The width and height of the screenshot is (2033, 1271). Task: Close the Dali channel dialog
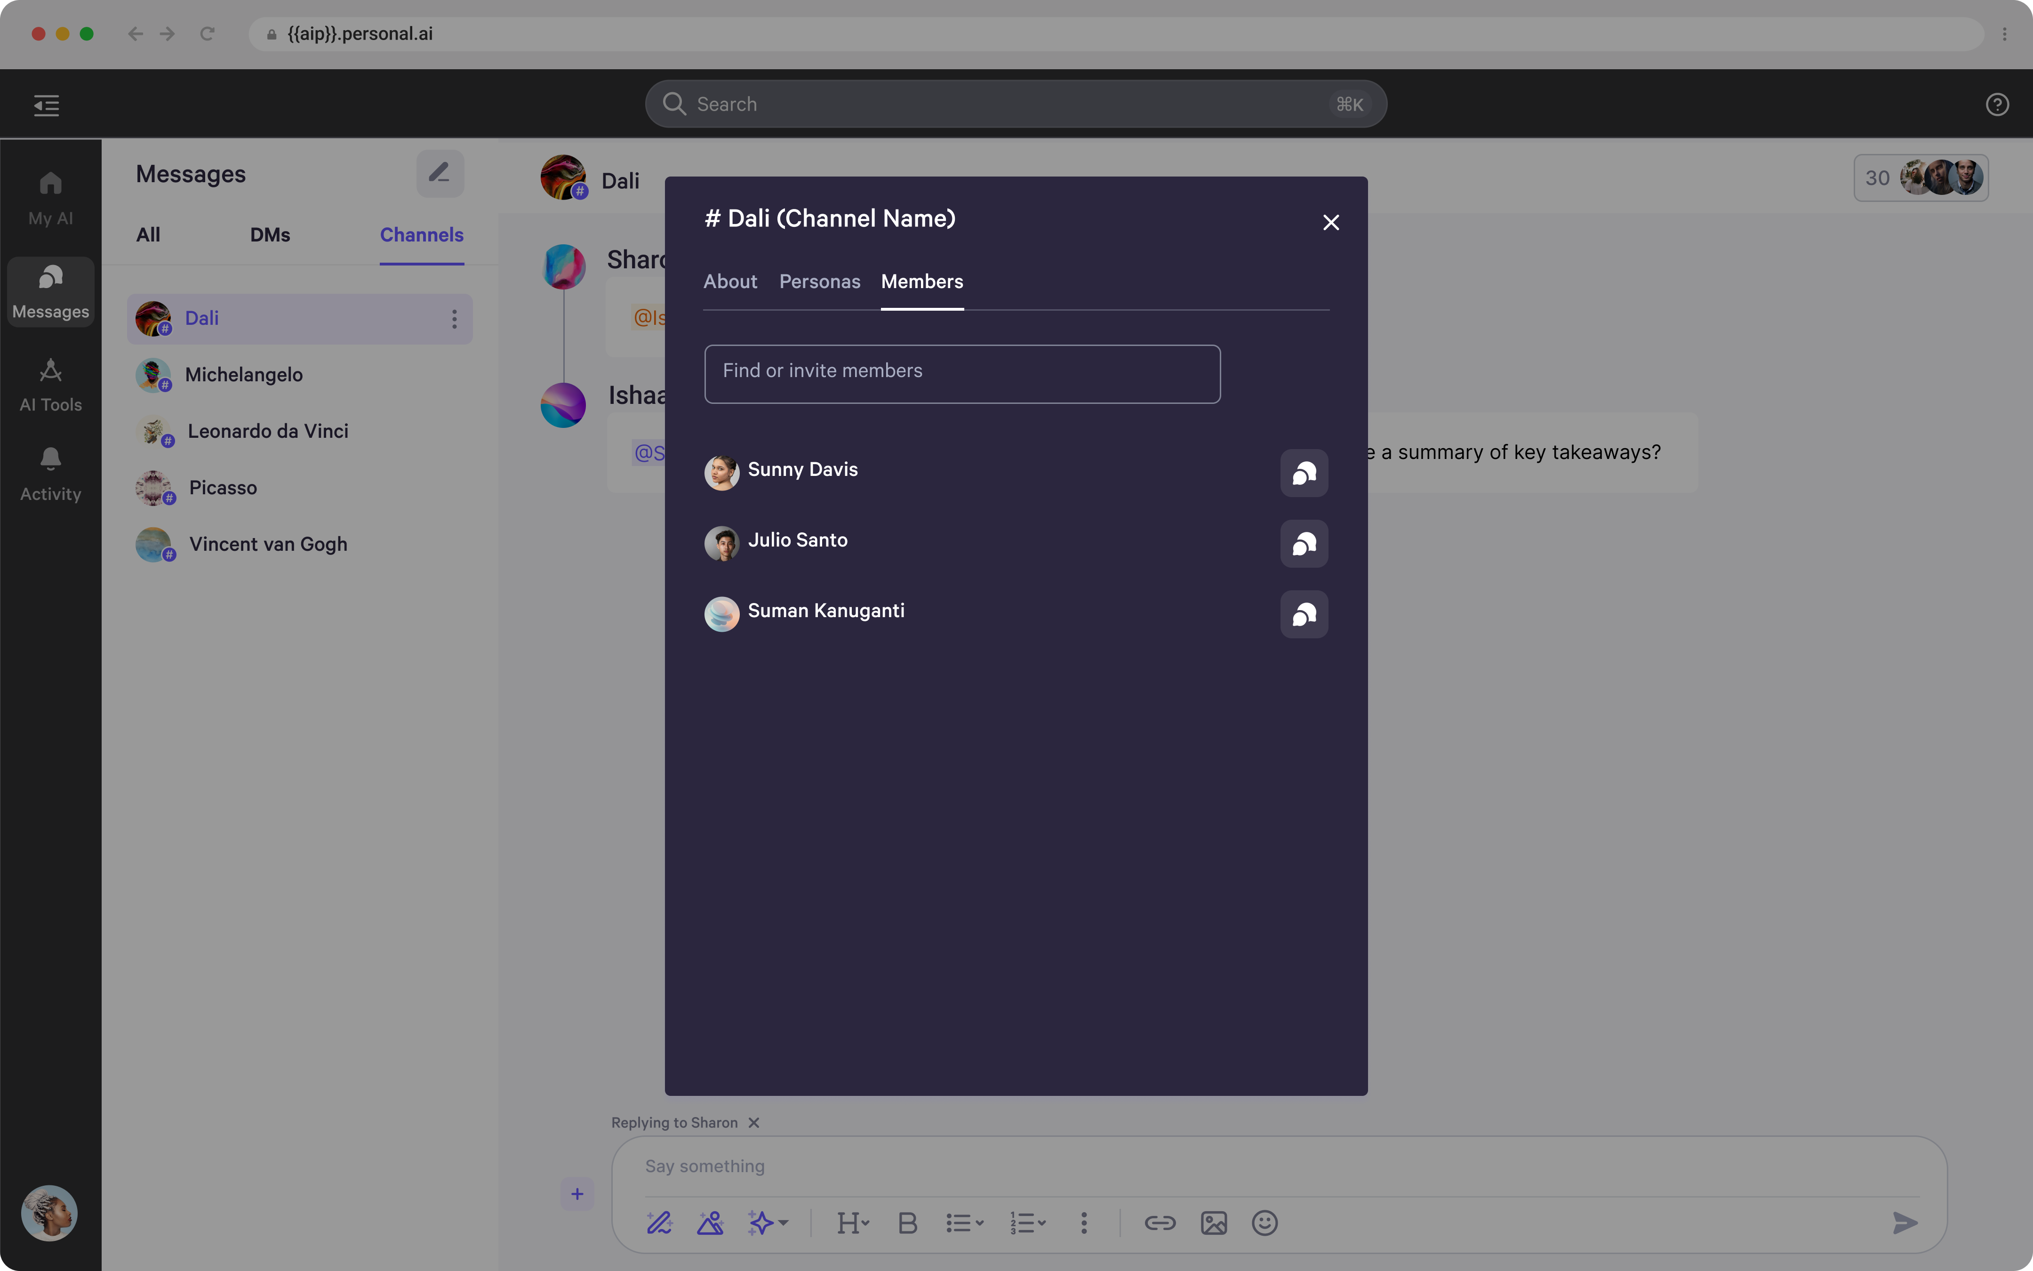1331,223
